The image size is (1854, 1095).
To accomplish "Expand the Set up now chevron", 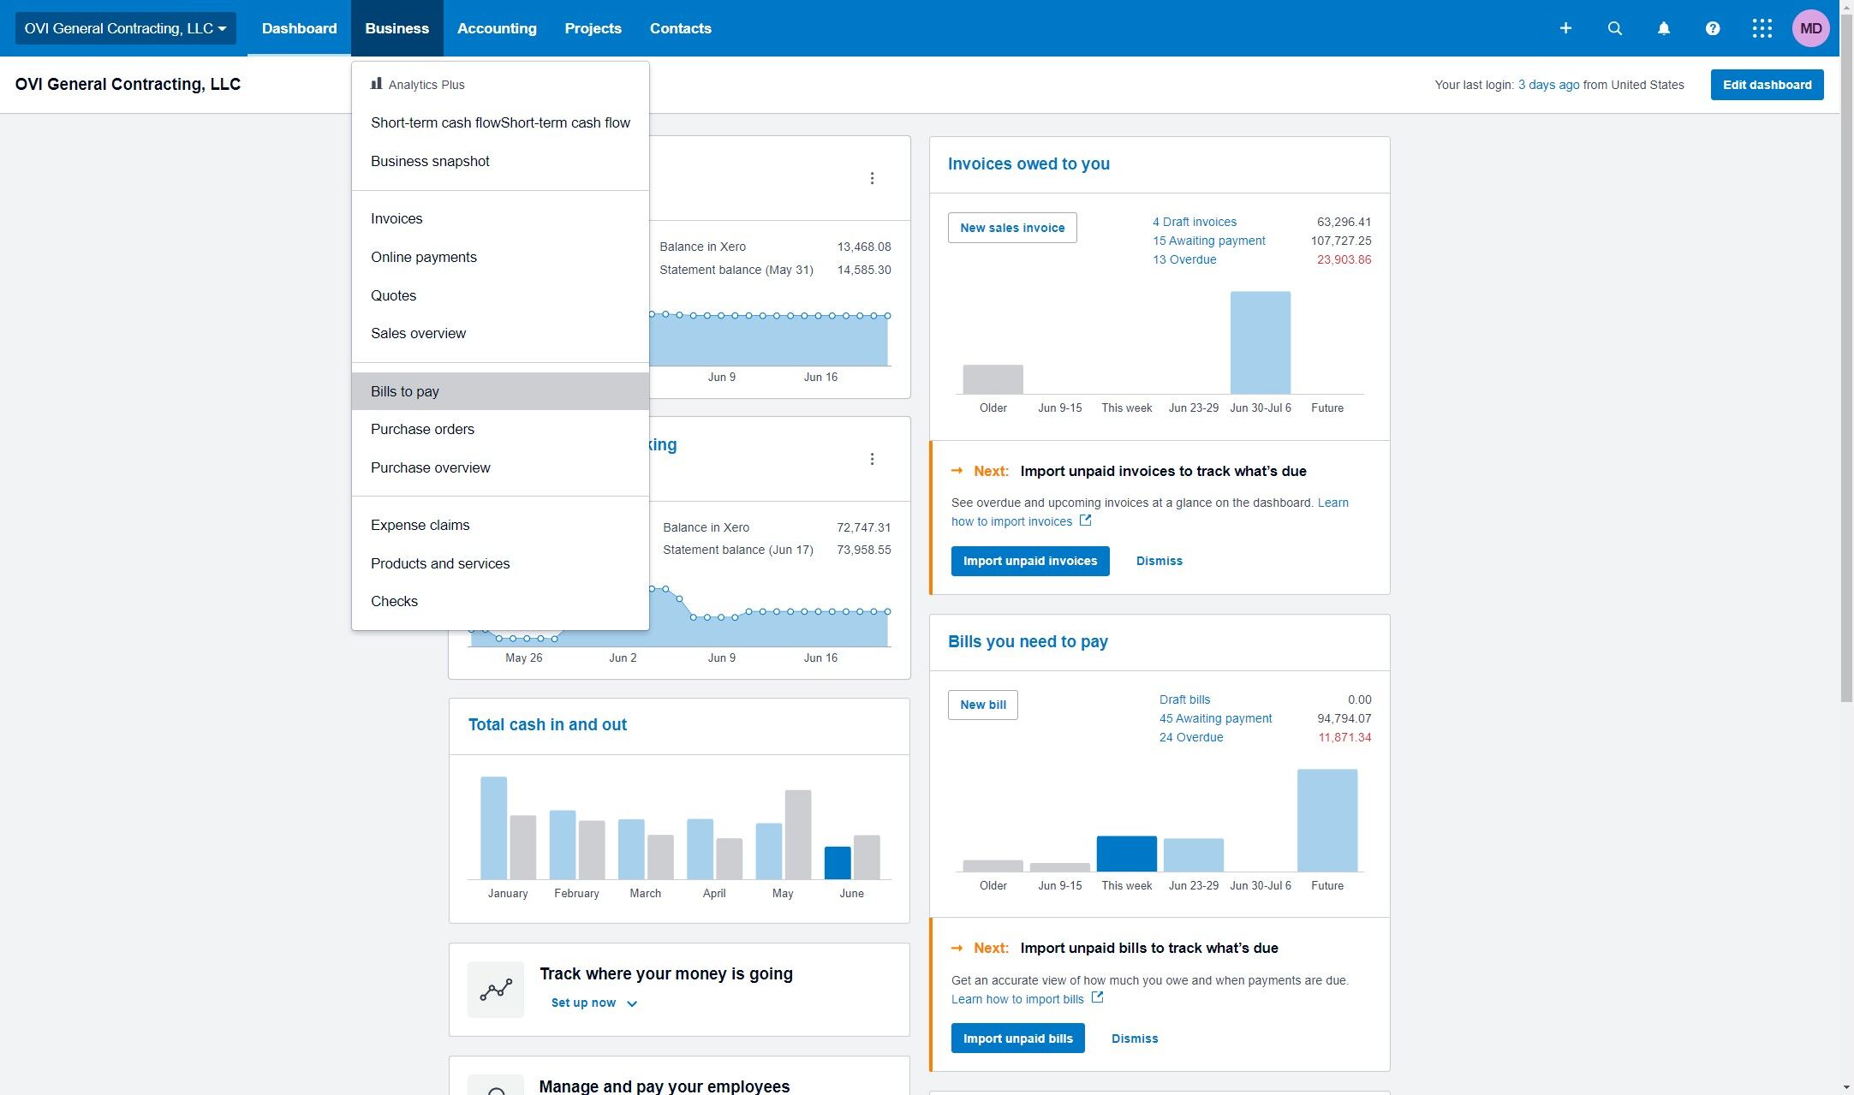I will (632, 1003).
